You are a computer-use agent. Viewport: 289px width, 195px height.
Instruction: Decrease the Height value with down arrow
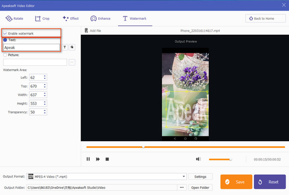(x=45, y=105)
